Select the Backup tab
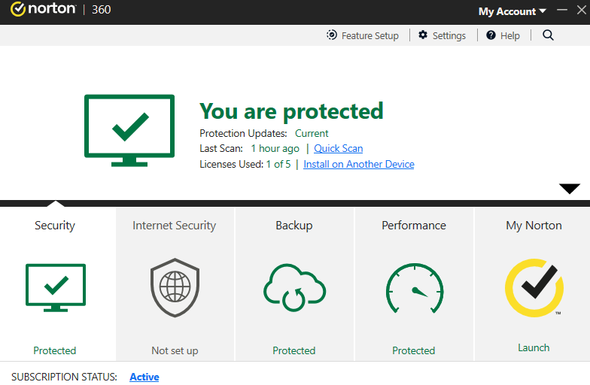This screenshot has height=385, width=590. coord(294,284)
